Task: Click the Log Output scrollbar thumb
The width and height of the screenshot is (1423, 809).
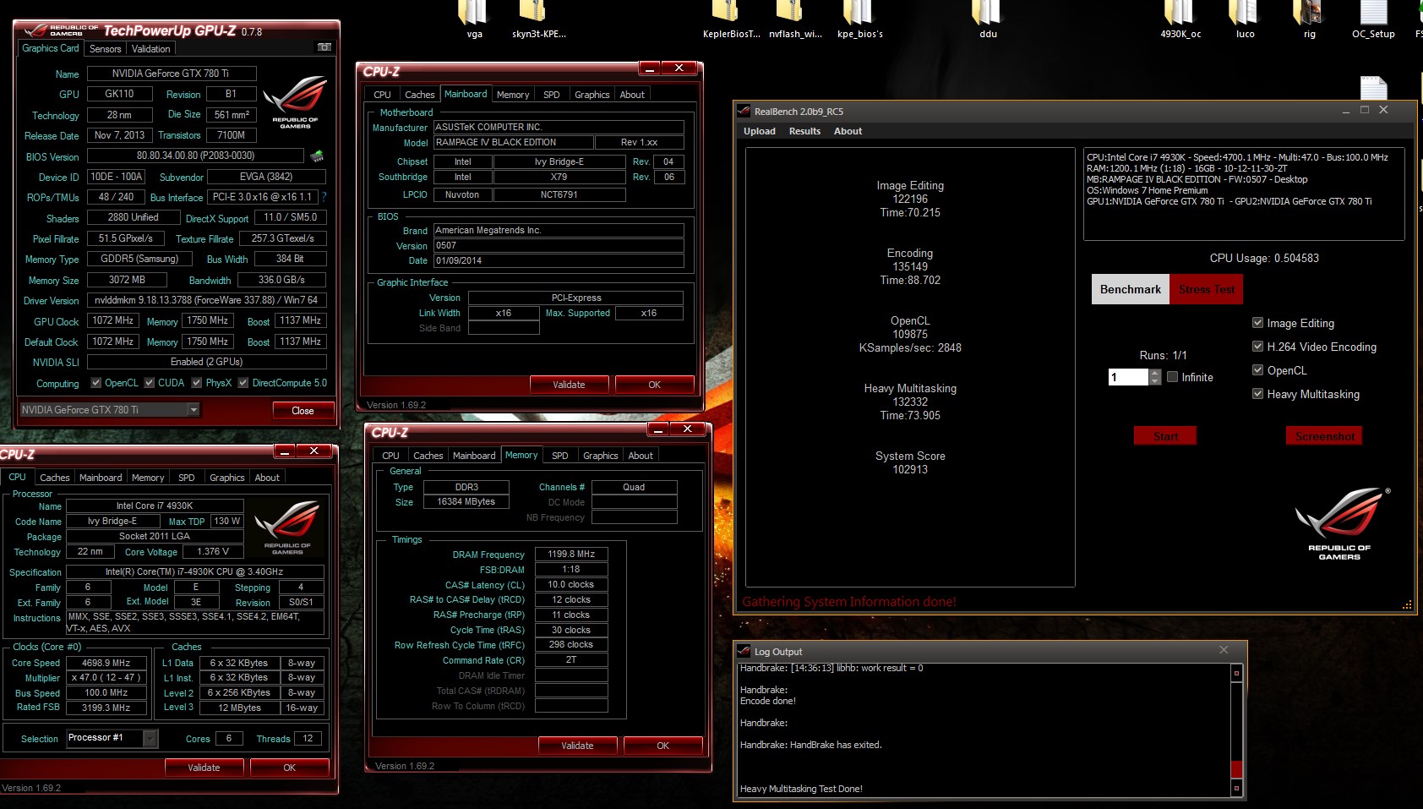Action: pyautogui.click(x=1236, y=769)
